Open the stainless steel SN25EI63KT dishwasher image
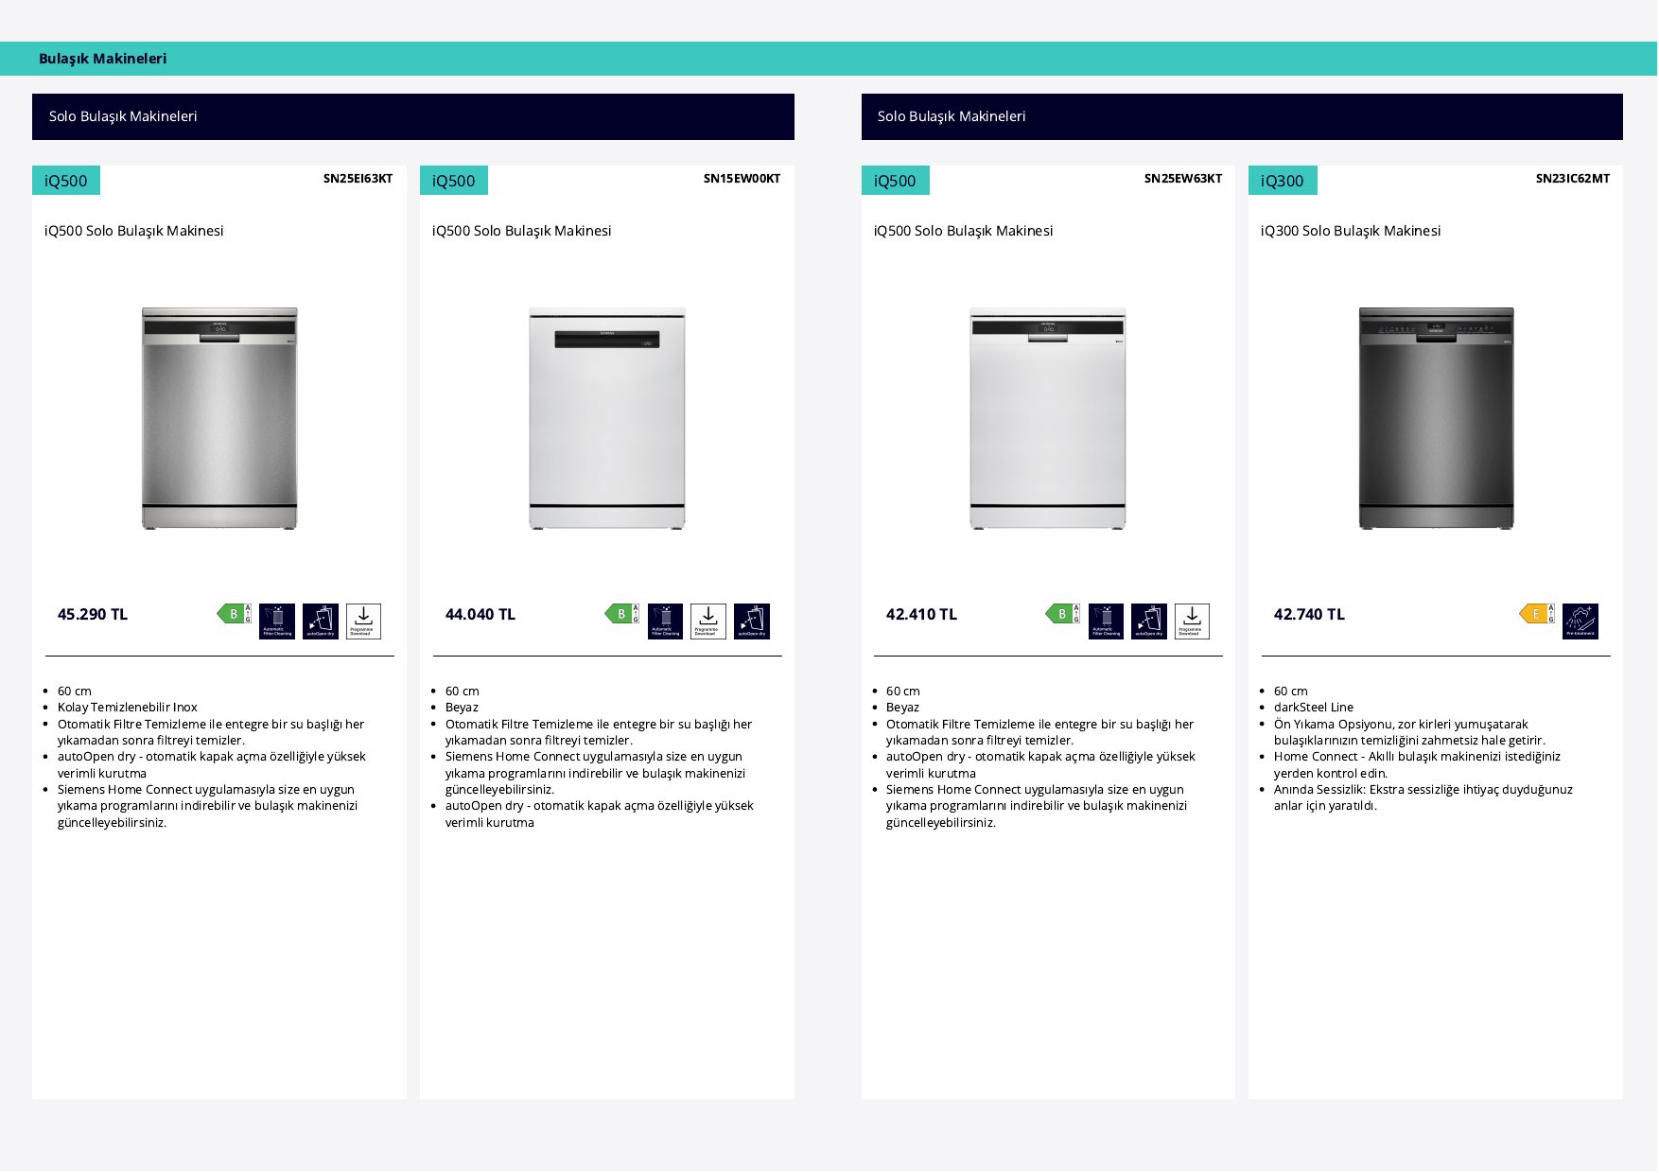The height and width of the screenshot is (1173, 1659). coord(219,418)
